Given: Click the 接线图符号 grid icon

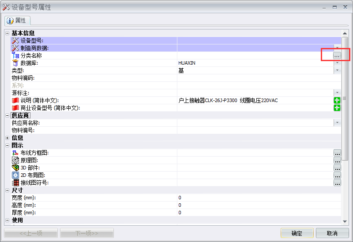Looking at the screenshot, I should point(15,183).
